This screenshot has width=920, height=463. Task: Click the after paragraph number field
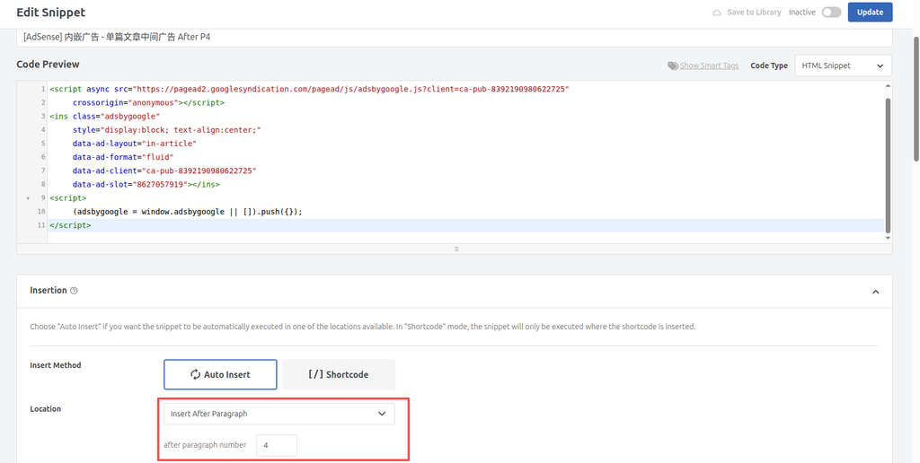point(277,445)
